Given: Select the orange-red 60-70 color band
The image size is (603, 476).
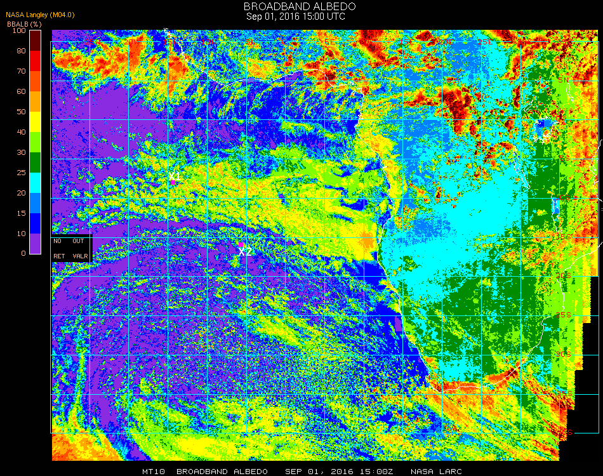Looking at the screenshot, I should tap(36, 81).
